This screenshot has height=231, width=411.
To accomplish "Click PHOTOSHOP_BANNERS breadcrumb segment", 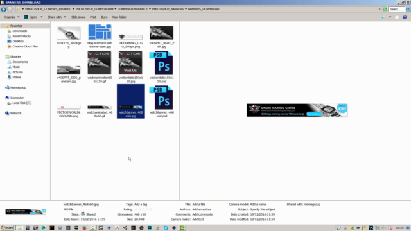I will click(168, 9).
